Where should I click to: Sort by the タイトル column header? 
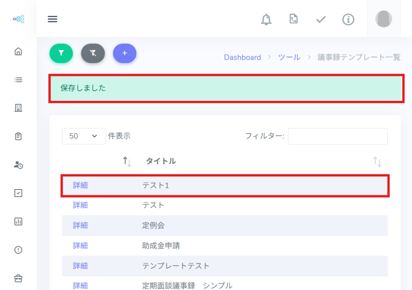(161, 161)
